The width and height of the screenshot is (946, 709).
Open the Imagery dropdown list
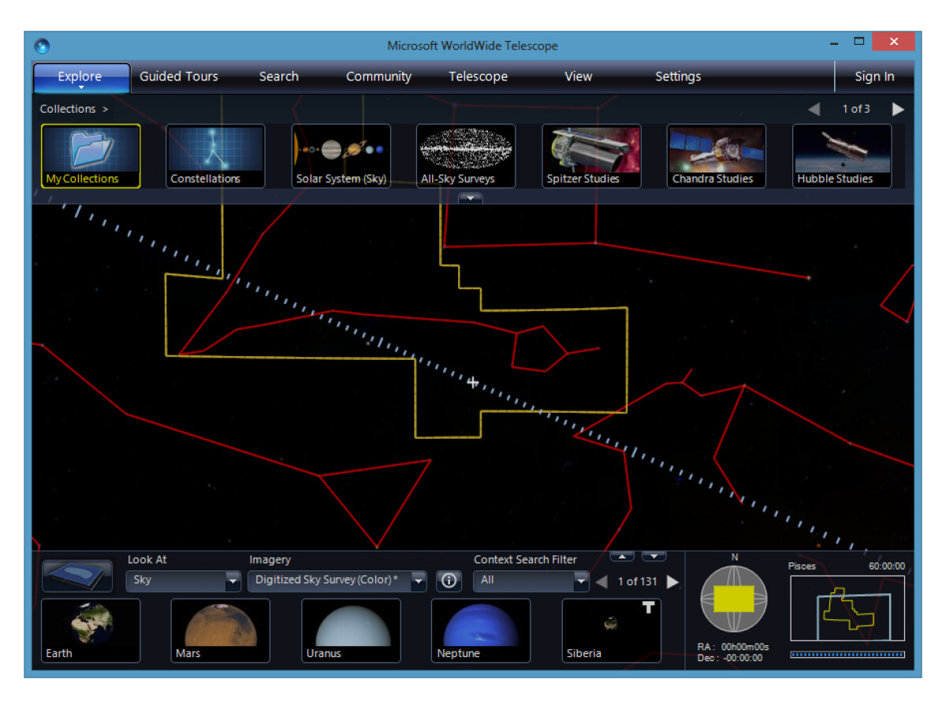point(418,581)
